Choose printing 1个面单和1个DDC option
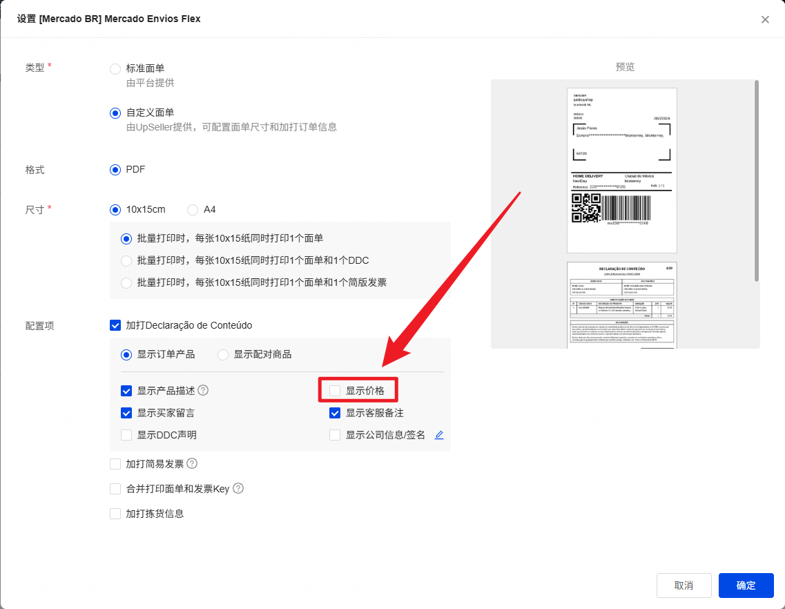785x609 pixels. 126,260
